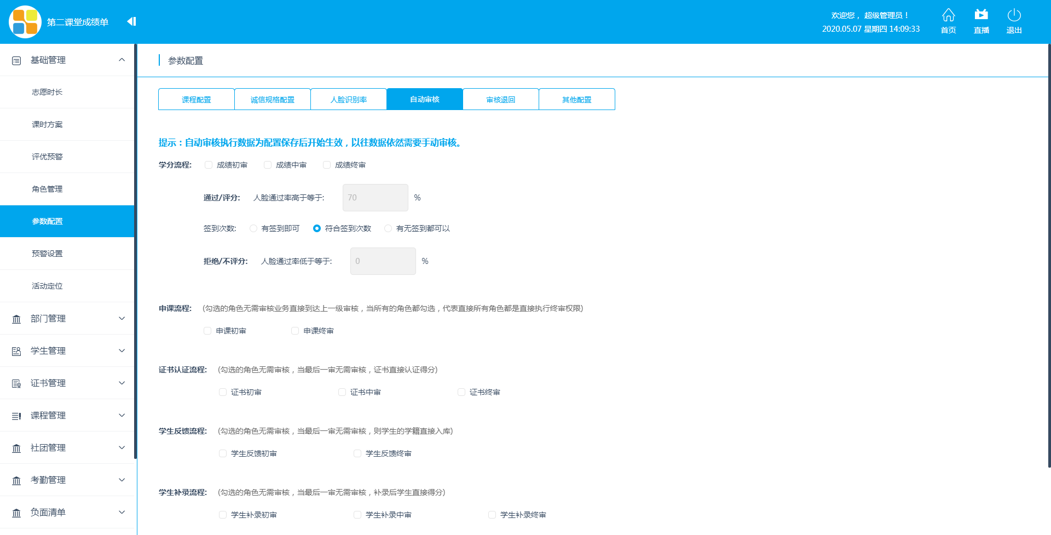
Task: Click the main page vertical scrollbar
Action: [x=1049, y=255]
